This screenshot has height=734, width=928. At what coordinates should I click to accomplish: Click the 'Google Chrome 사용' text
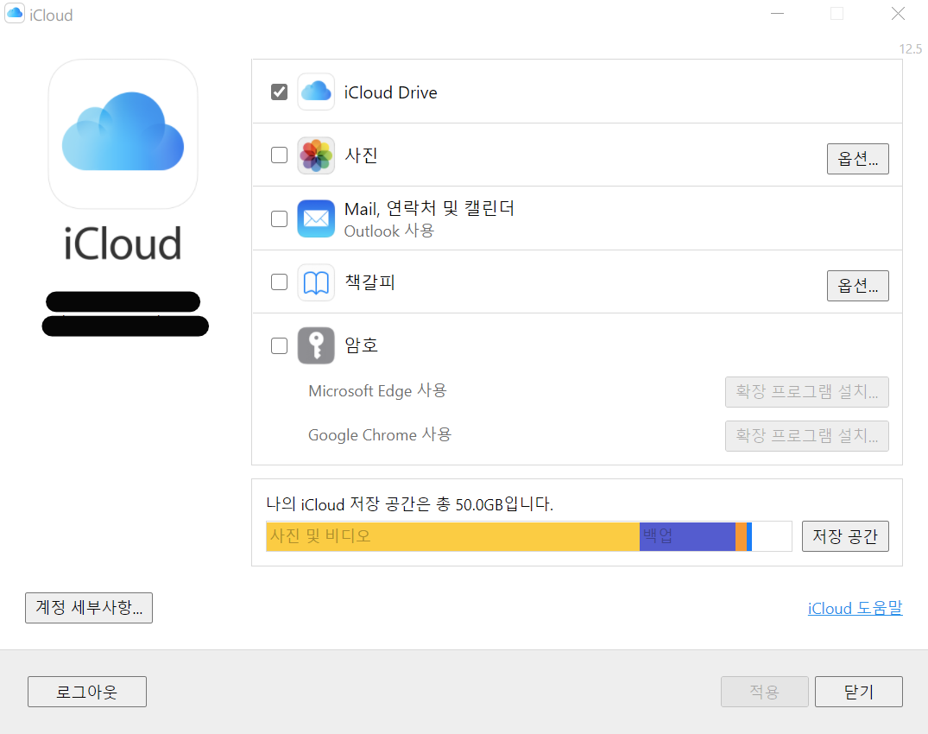(380, 435)
